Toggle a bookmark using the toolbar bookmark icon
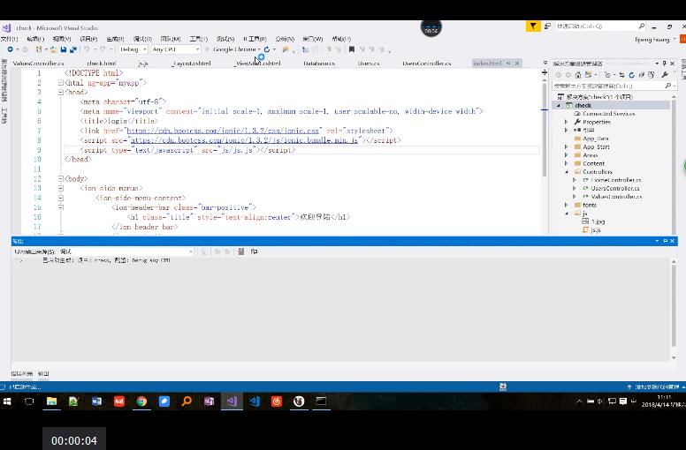686x450 pixels. (x=351, y=49)
